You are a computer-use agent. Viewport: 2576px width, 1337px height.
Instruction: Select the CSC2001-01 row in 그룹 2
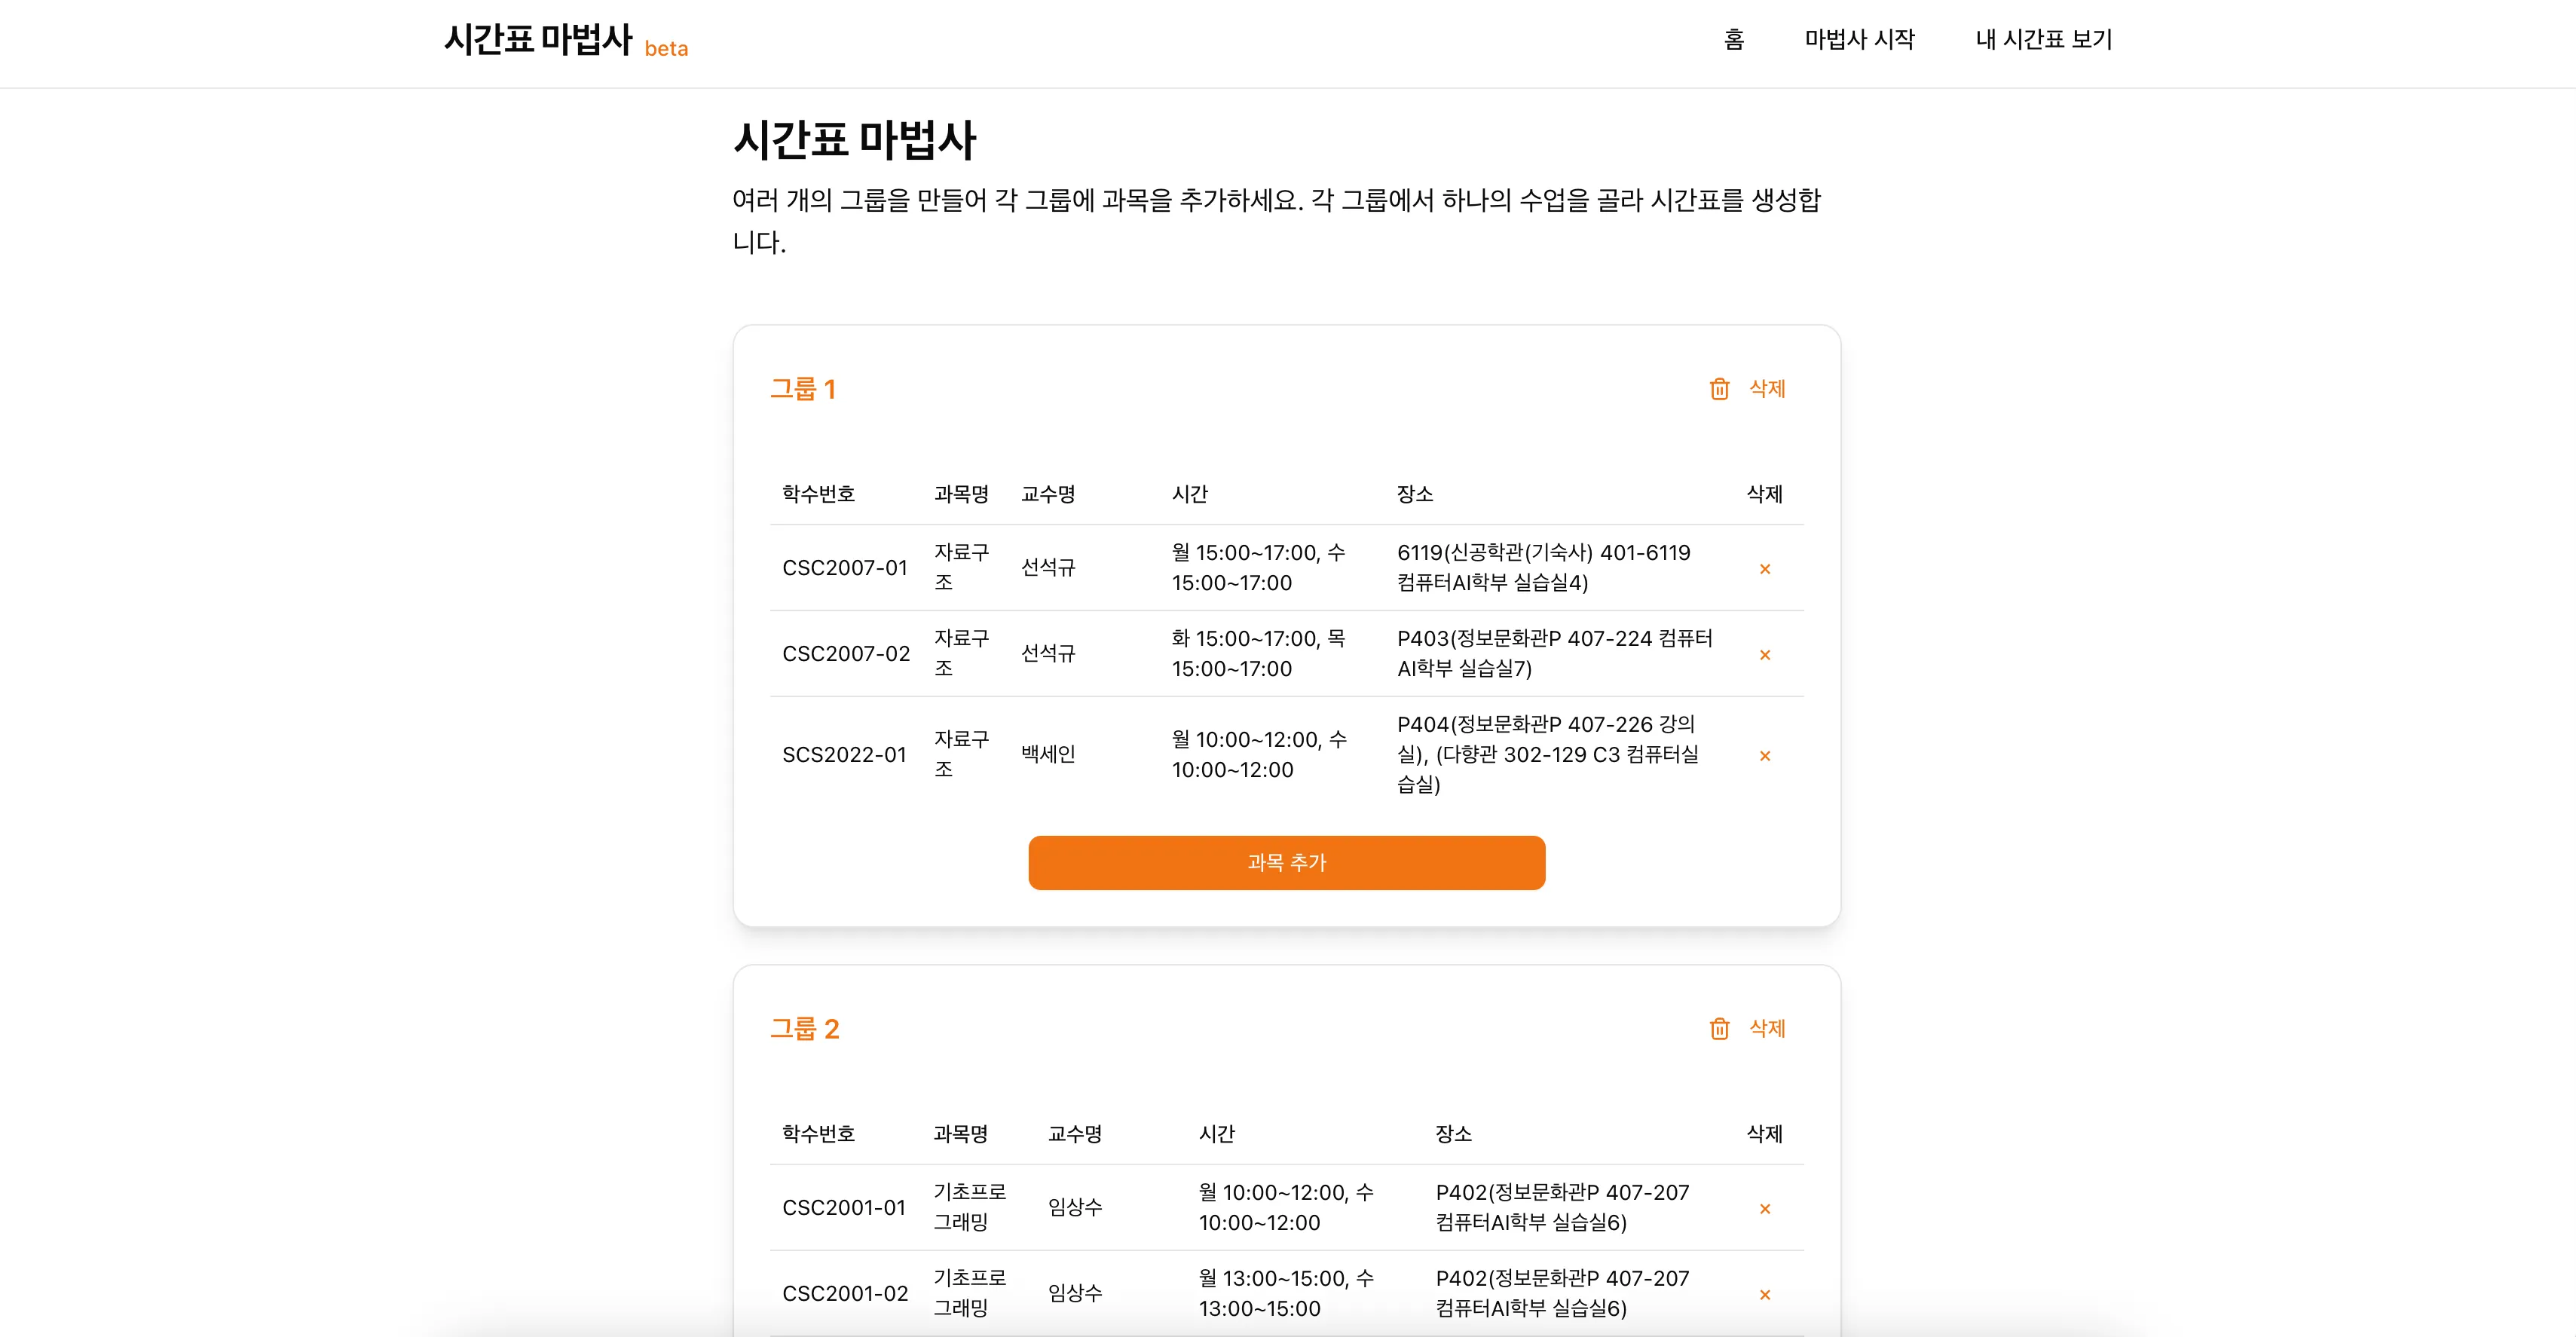tap(1200, 1208)
